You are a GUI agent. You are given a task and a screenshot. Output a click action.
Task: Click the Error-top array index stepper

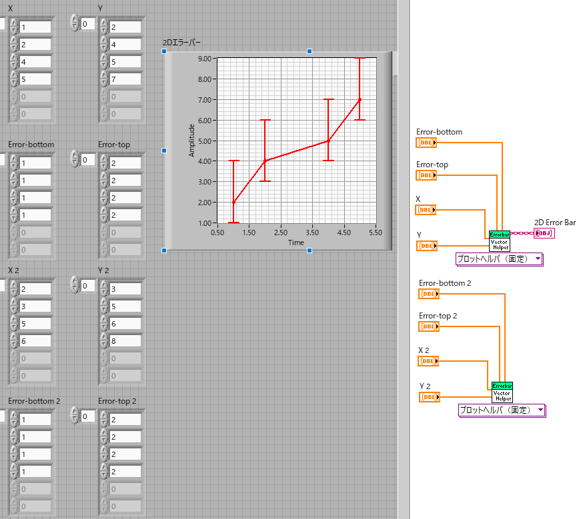[75, 160]
